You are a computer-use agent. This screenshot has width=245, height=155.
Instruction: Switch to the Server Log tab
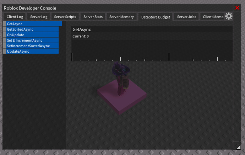point(39,17)
